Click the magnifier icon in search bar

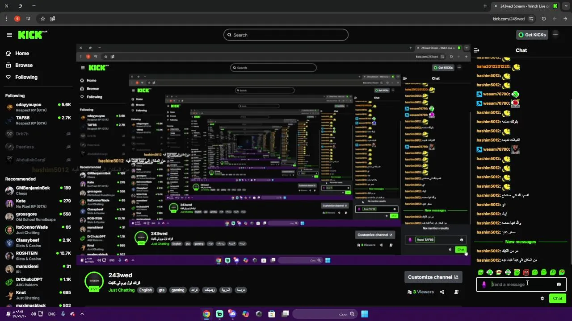(x=229, y=35)
